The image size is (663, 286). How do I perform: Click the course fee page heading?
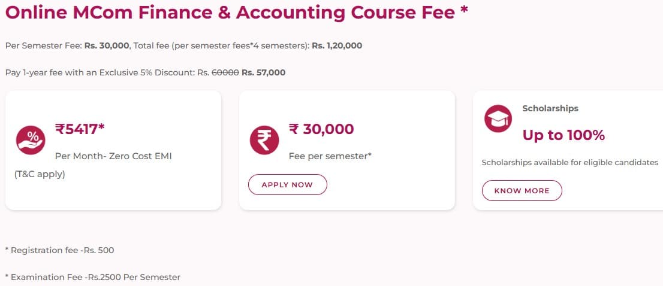(x=237, y=13)
